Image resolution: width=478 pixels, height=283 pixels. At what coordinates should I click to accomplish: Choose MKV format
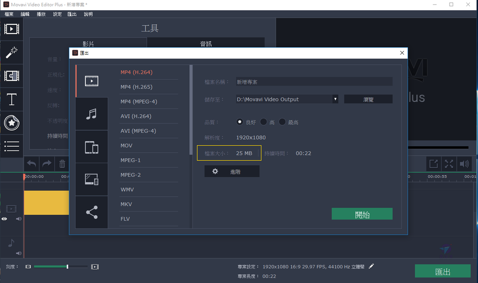point(126,204)
